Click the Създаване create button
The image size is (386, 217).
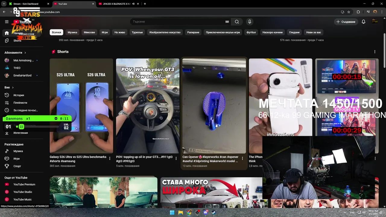(x=346, y=22)
